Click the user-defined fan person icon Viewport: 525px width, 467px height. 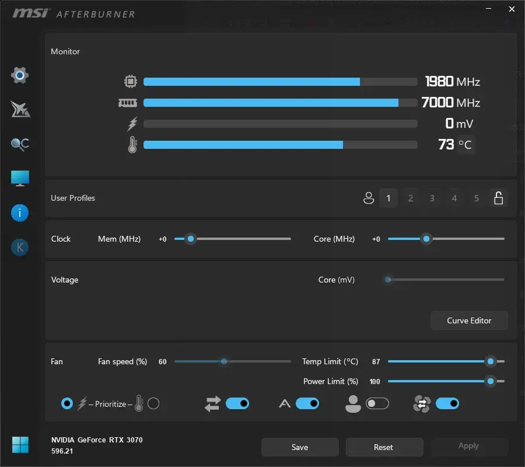point(353,404)
